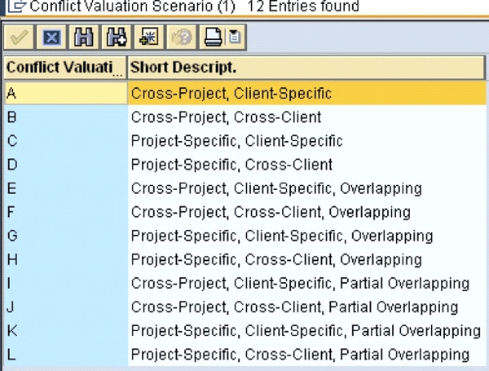Select Cross-Project, Client-Specific, Overlapping row E

click(x=275, y=188)
